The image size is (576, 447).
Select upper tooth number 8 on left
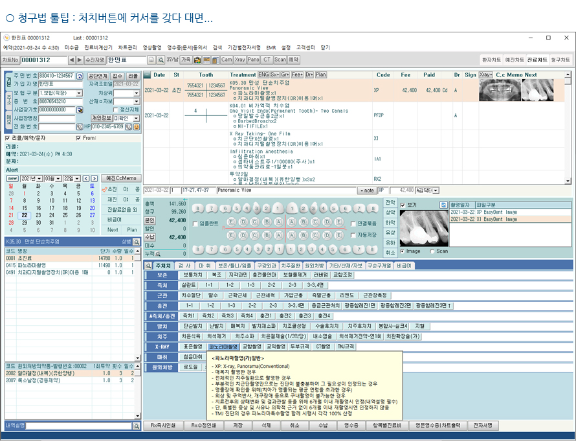coord(199,209)
